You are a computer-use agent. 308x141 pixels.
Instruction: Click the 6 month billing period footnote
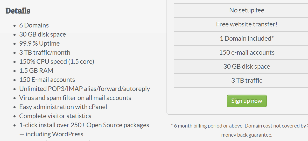click(240, 130)
